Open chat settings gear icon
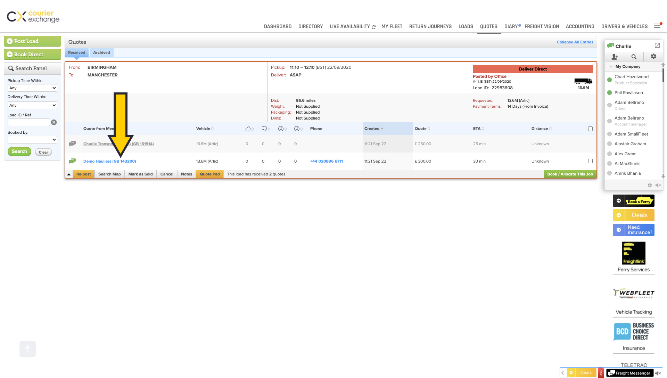667x378 pixels. pos(653,56)
